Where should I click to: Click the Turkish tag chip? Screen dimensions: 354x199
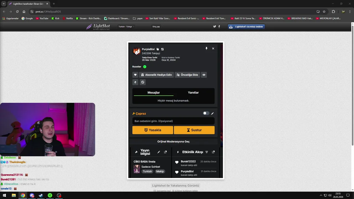coord(147,171)
